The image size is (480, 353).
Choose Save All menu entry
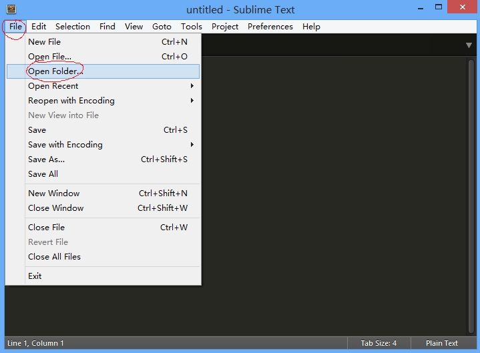pos(103,174)
